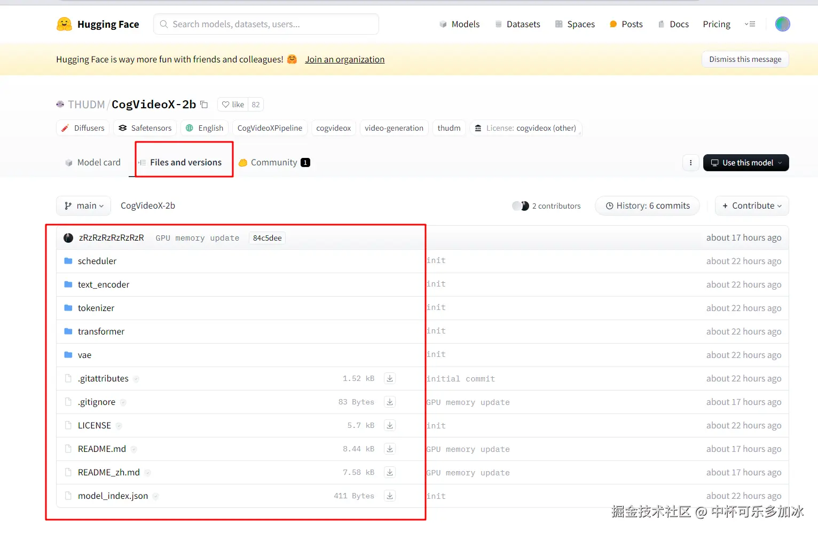Viewport: 818px width, 533px height.
Task: Select the Files and versions tab
Action: (180, 162)
